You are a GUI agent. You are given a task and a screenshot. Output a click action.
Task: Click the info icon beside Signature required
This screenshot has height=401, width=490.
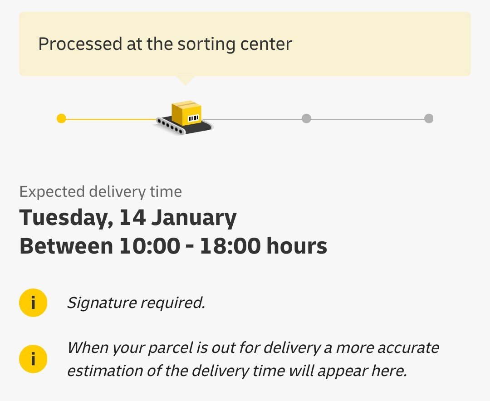coord(33,303)
